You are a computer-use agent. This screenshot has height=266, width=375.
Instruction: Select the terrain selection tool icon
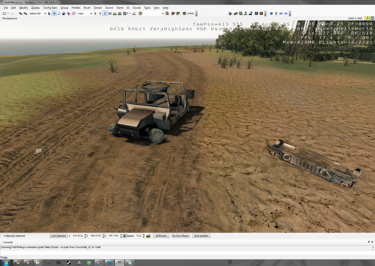[x=69, y=13]
